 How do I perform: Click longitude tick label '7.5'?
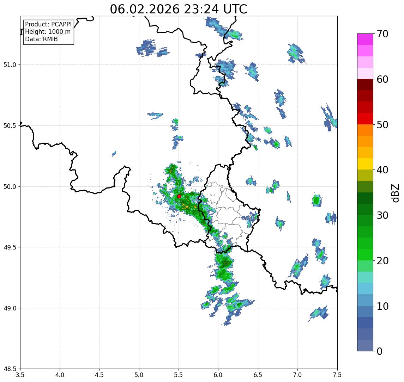(x=337, y=375)
